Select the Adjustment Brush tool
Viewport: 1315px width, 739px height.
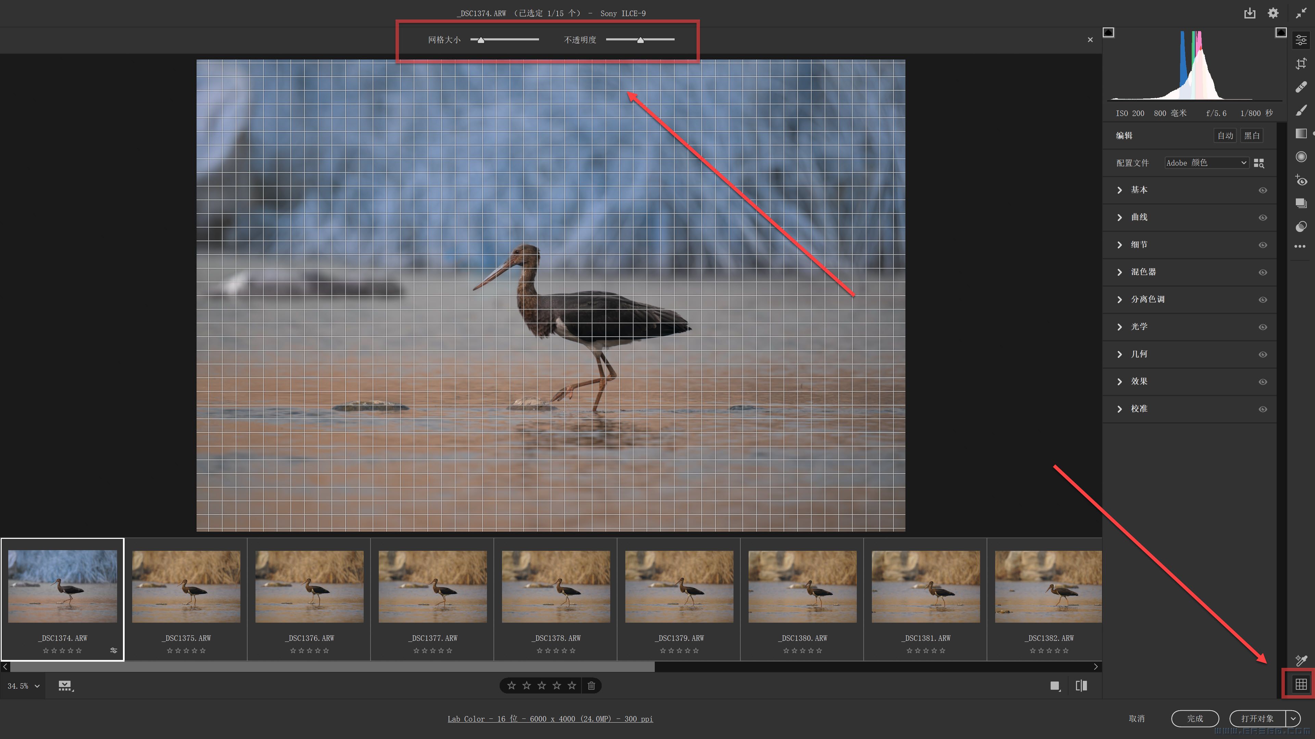click(x=1301, y=110)
